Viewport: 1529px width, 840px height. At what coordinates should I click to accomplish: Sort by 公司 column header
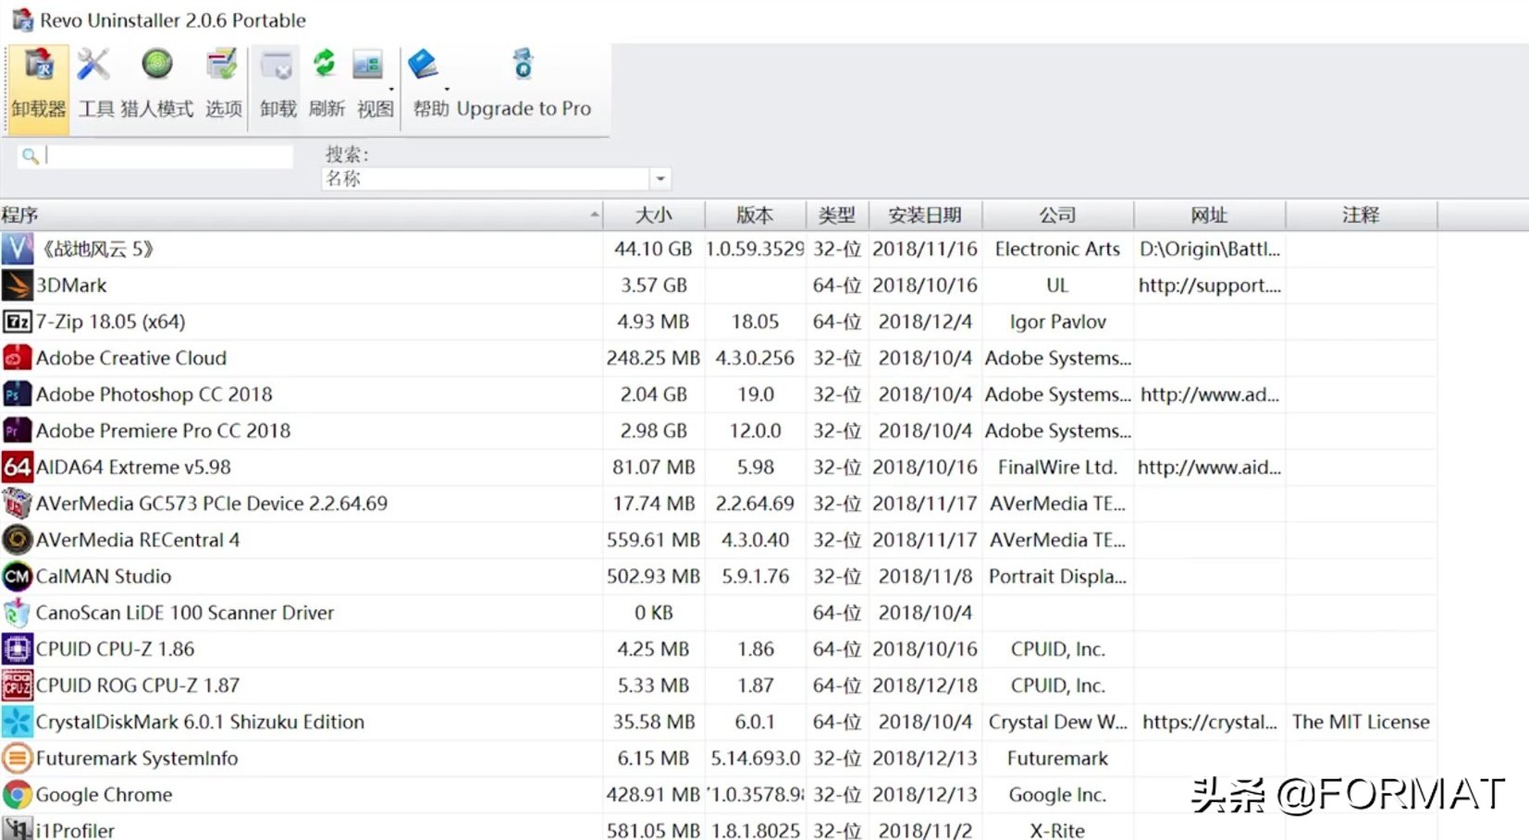1056,215
